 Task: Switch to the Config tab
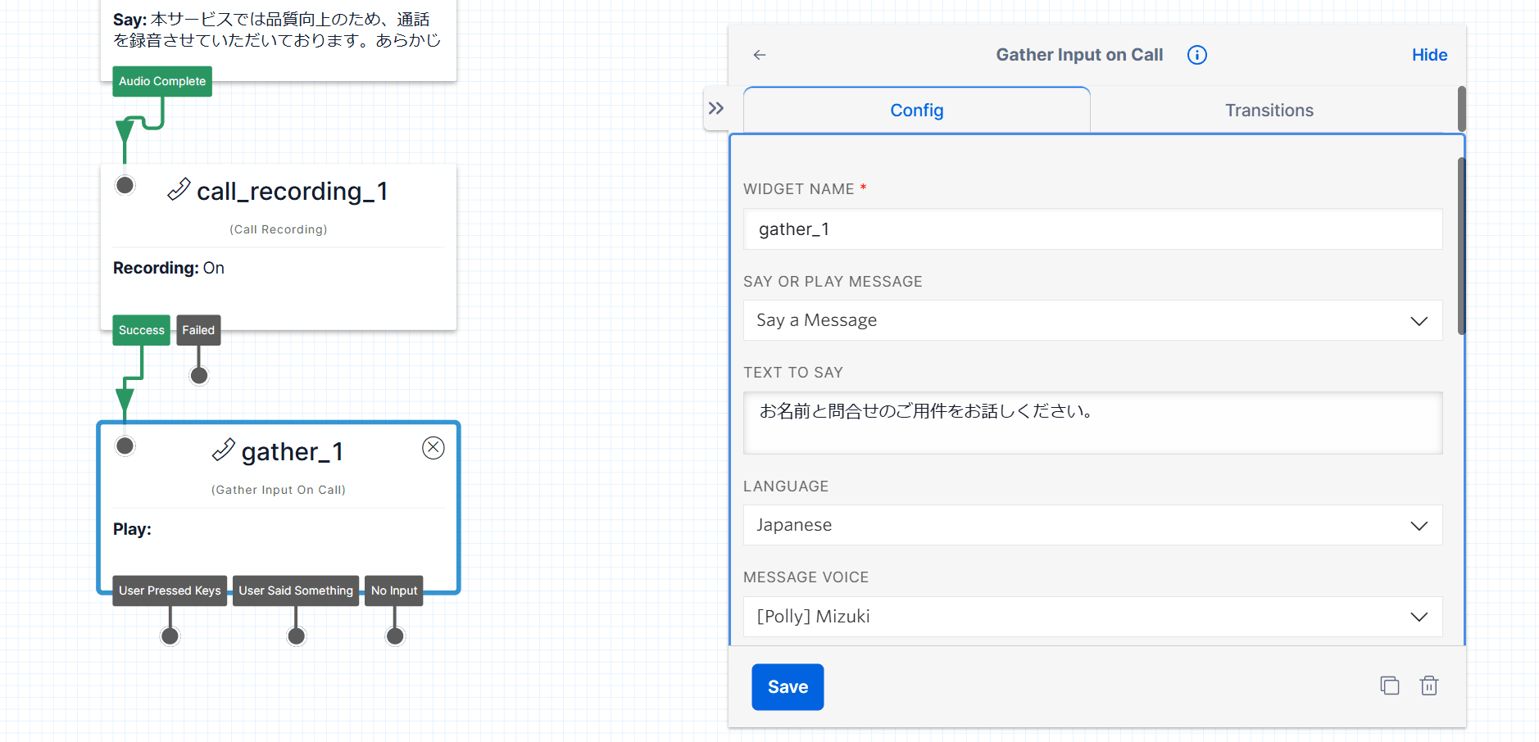[x=916, y=110]
